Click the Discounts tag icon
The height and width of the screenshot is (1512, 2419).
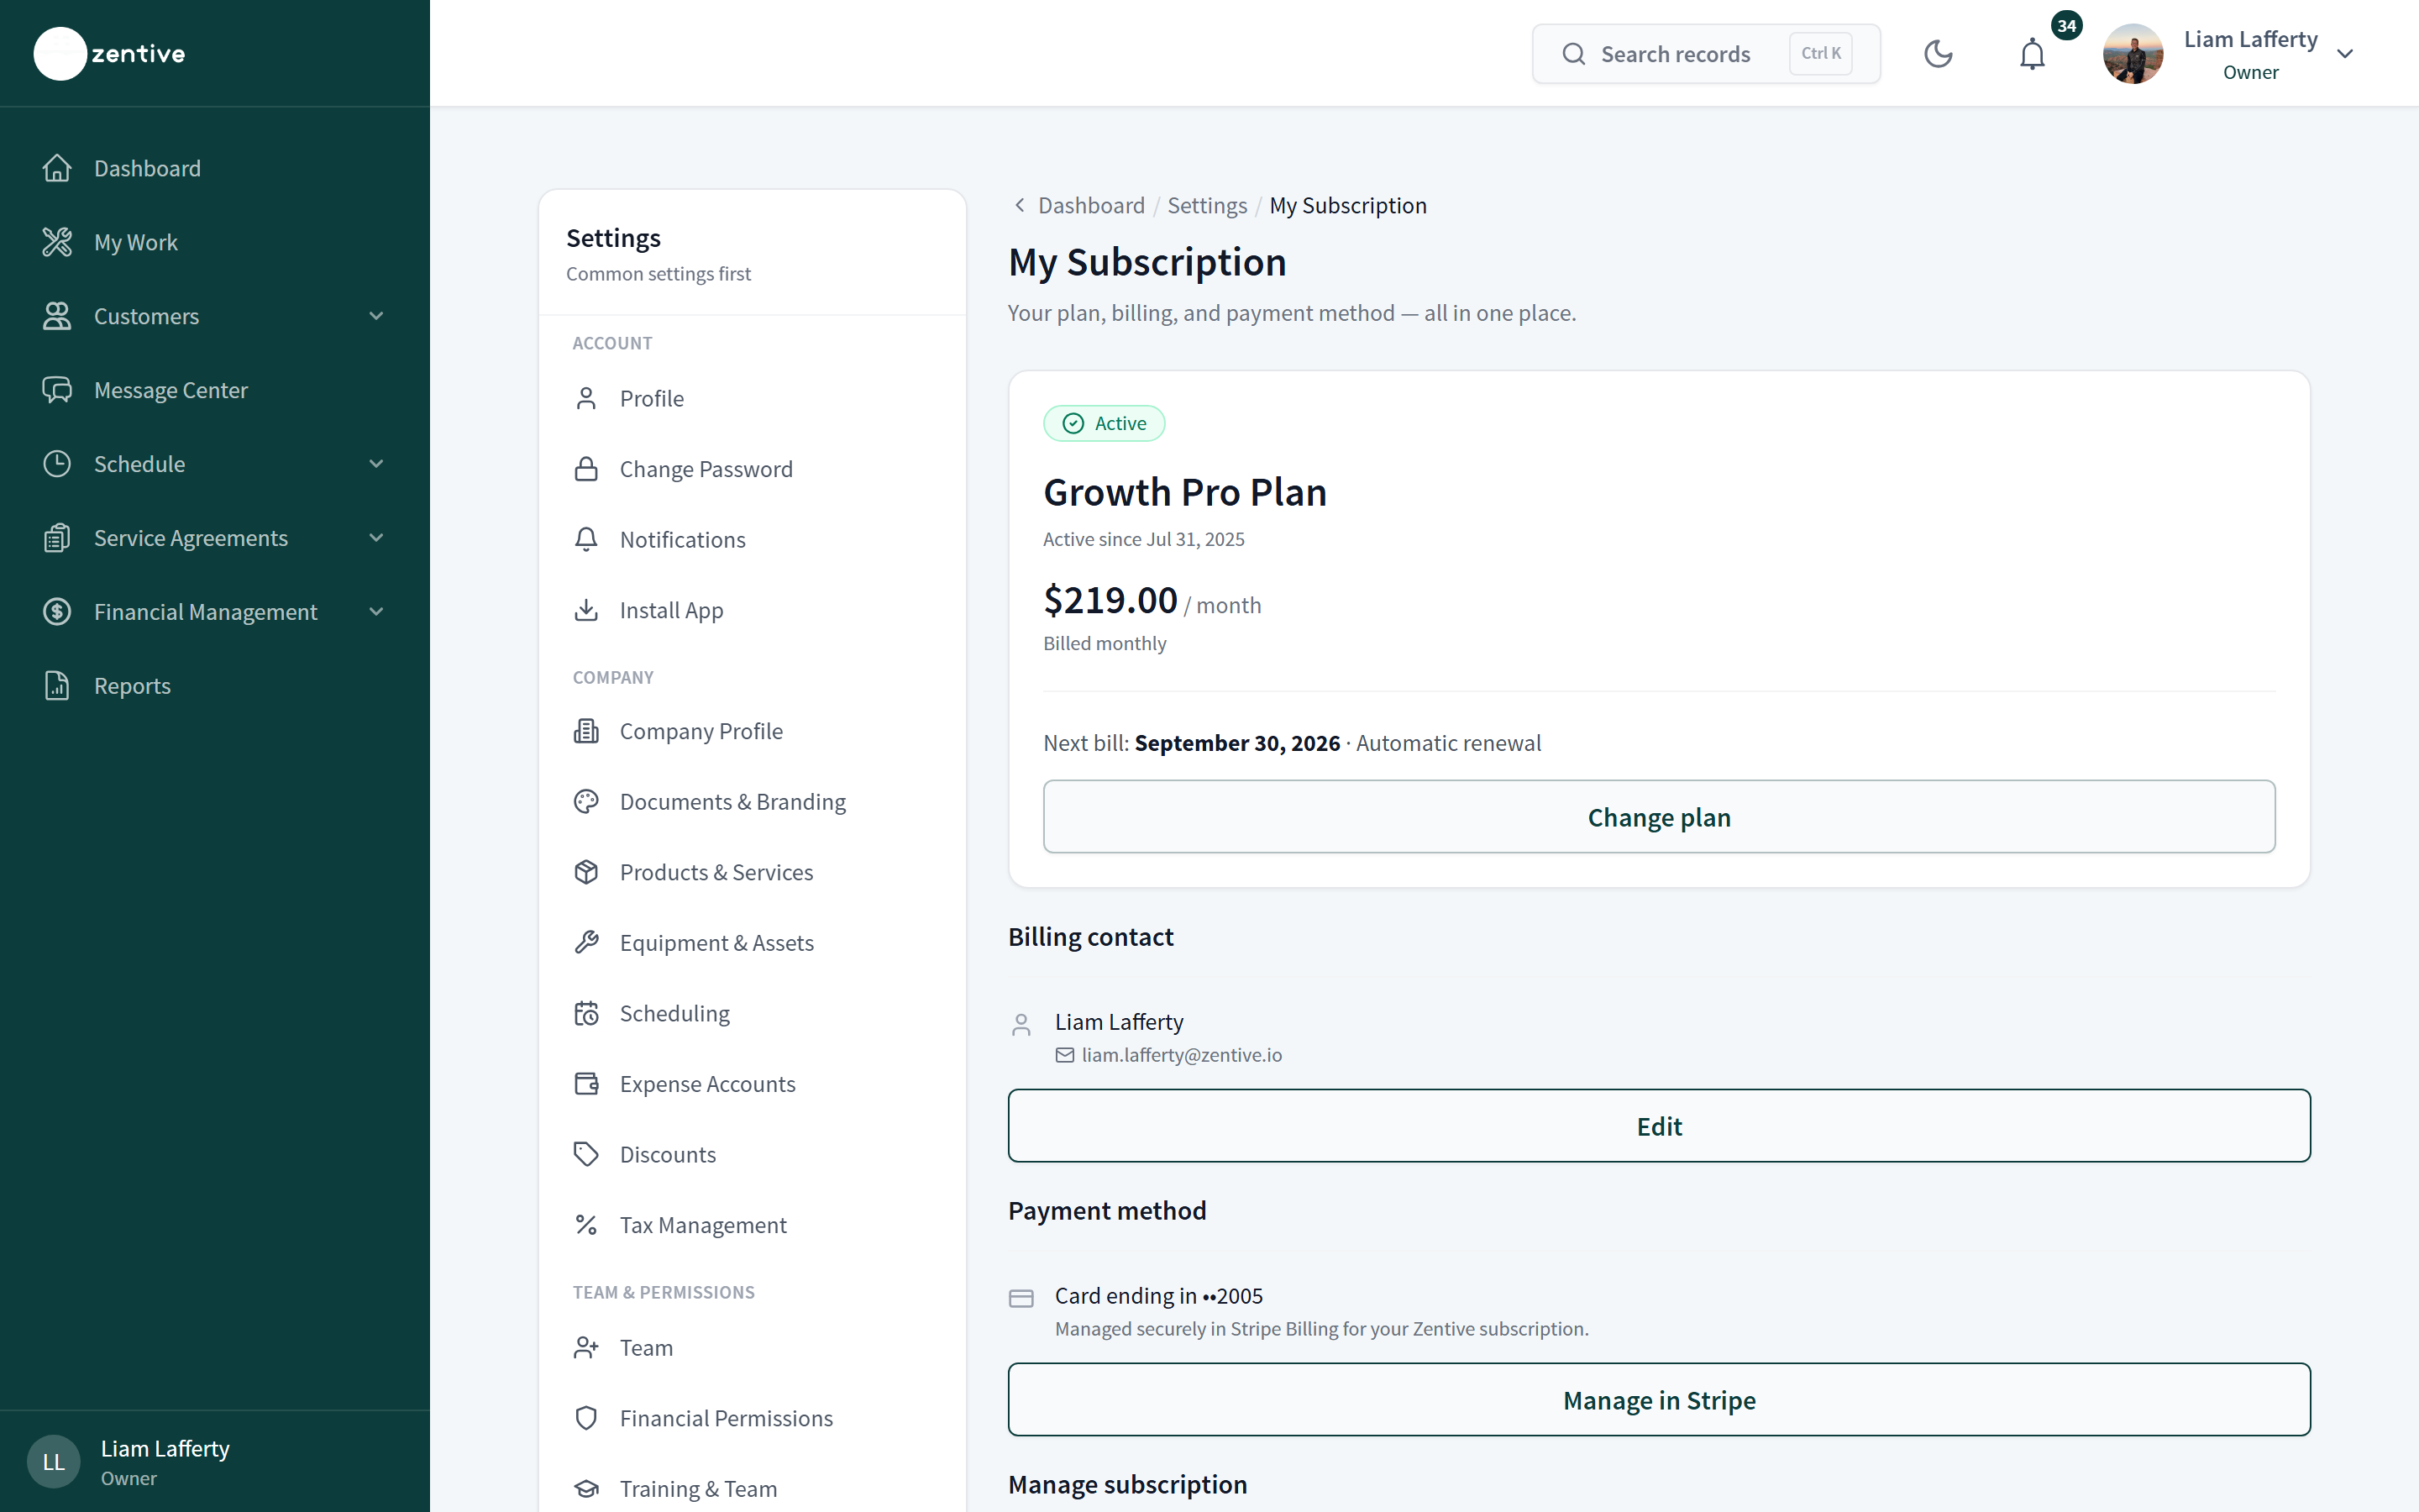coord(587,1155)
